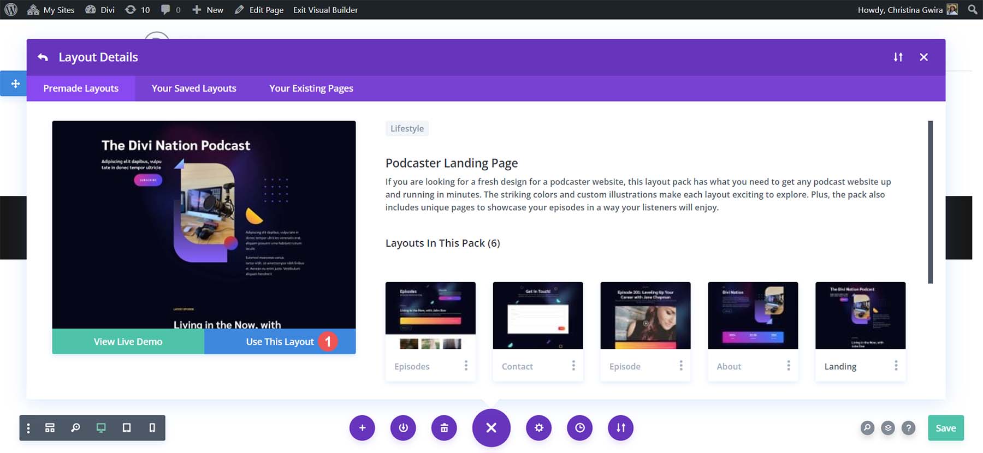Click the Save to Library power icon
The image size is (983, 453).
pyautogui.click(x=403, y=428)
